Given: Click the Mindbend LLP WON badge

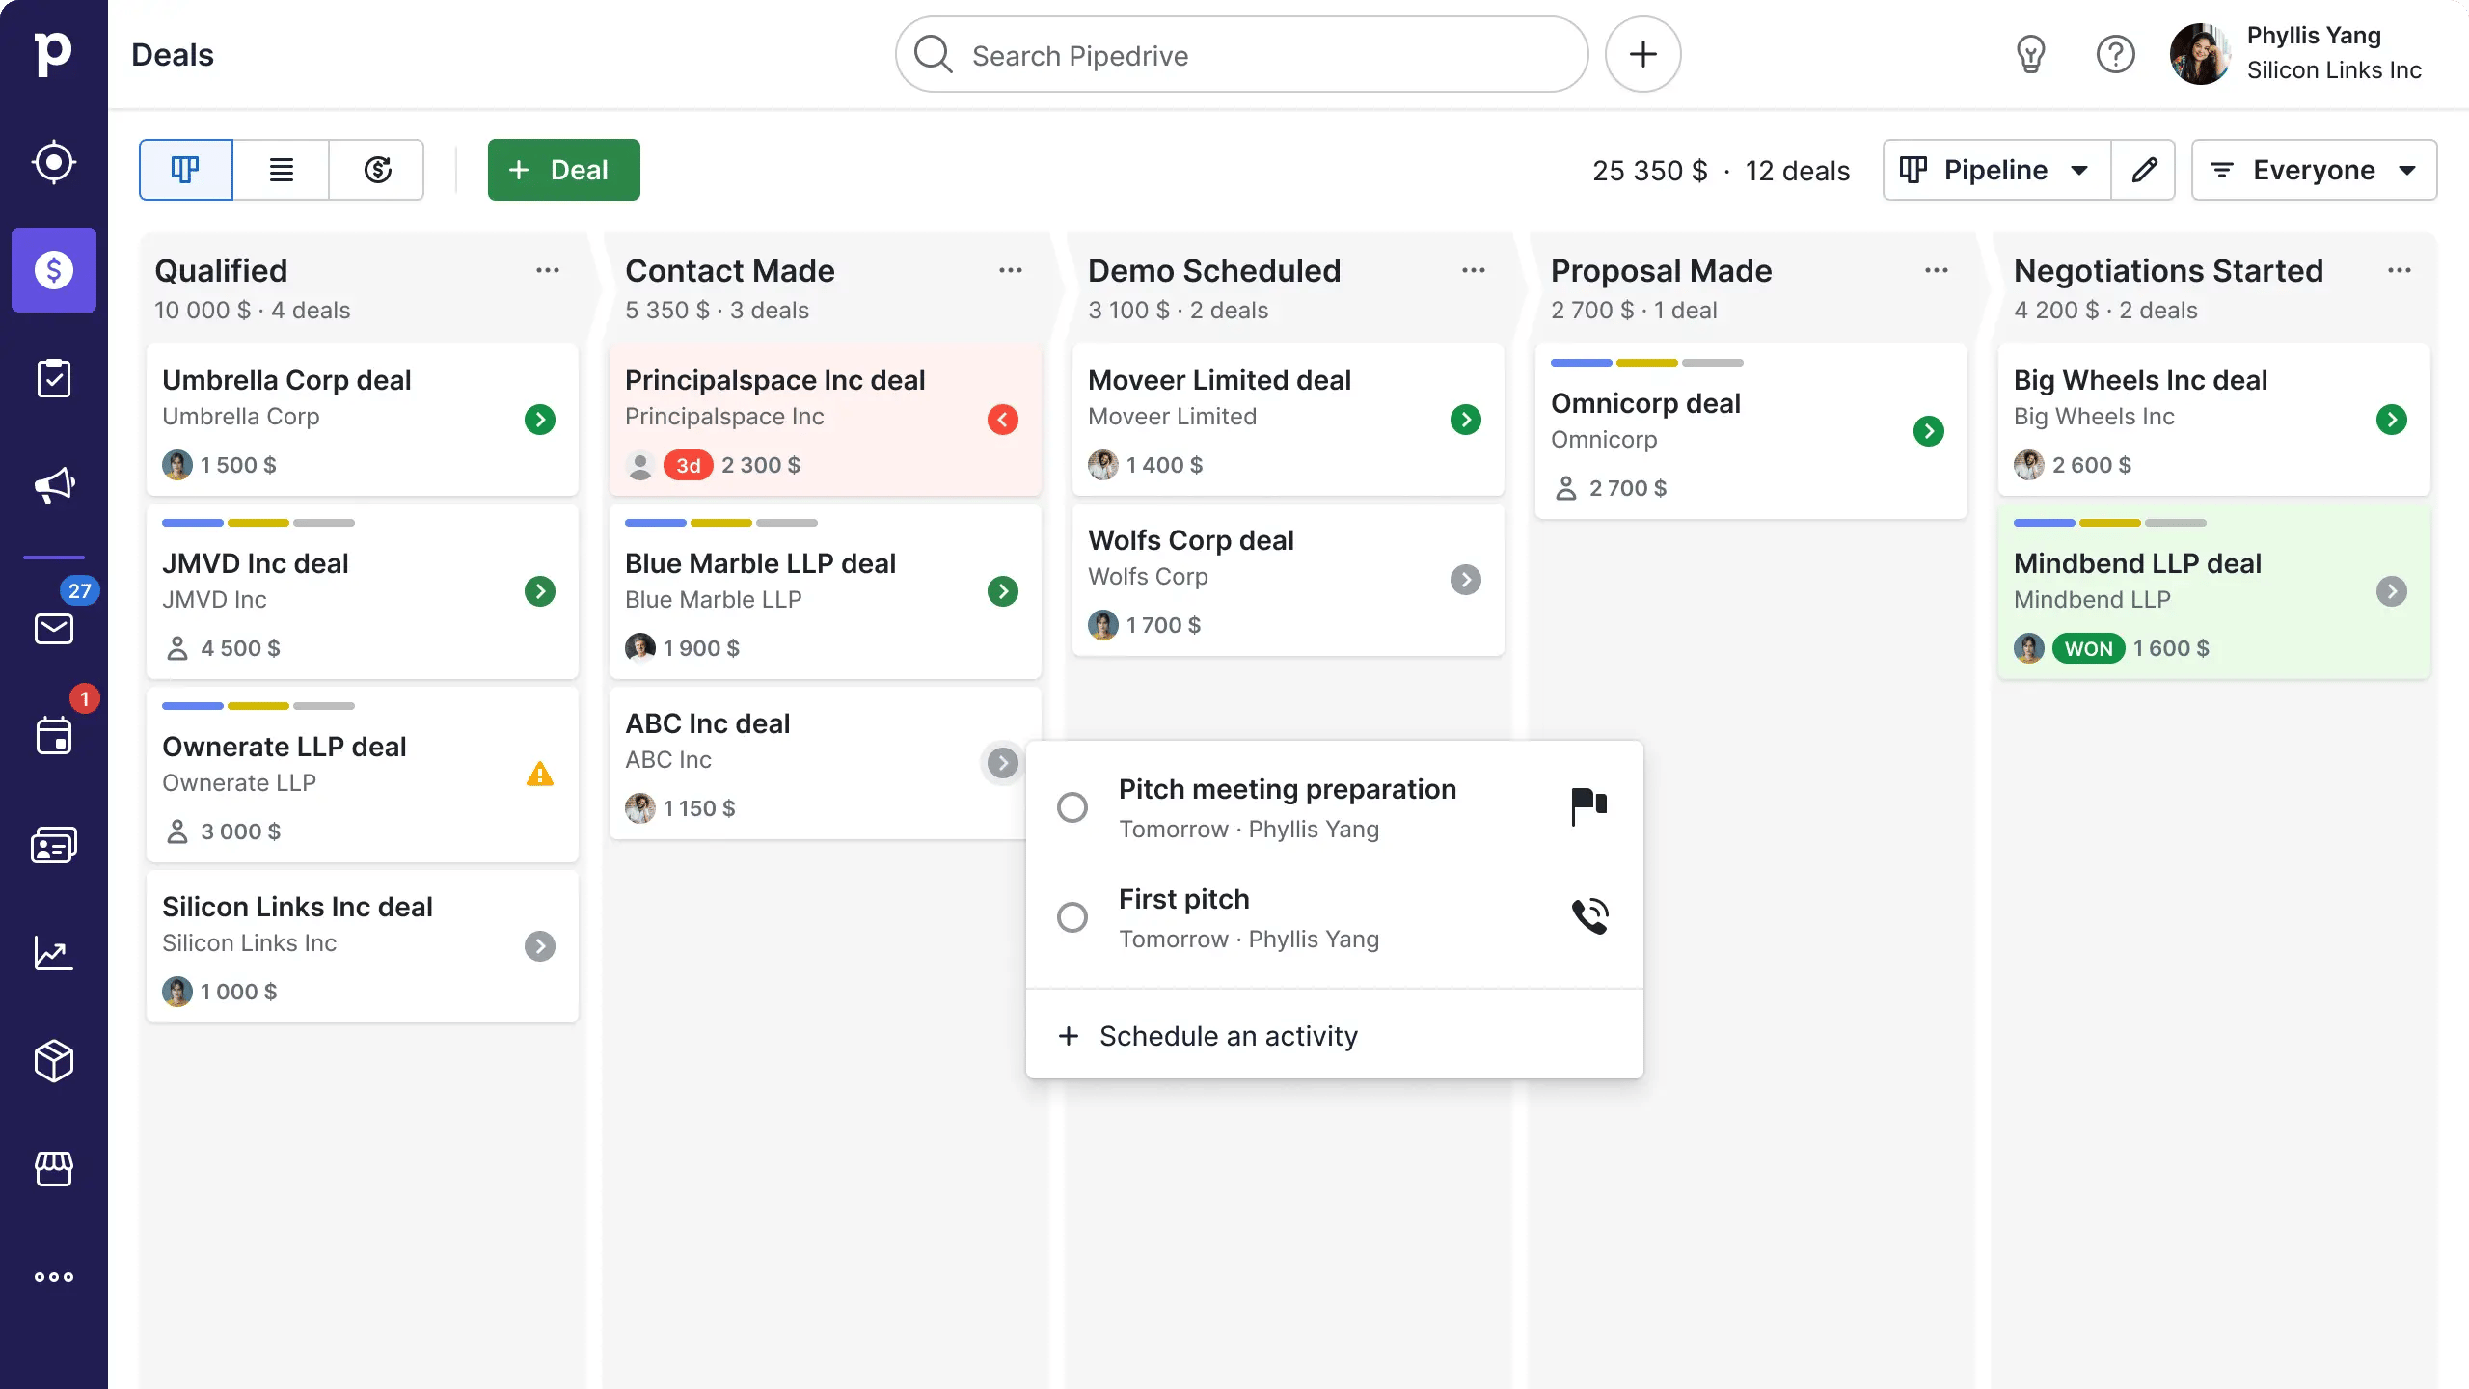Looking at the screenshot, I should (x=2087, y=646).
